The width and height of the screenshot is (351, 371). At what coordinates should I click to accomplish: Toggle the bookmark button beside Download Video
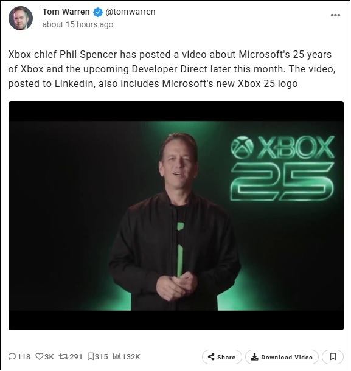pos(333,357)
